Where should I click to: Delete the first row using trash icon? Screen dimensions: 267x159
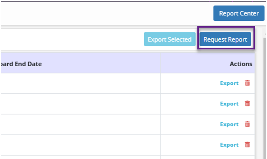247,83
